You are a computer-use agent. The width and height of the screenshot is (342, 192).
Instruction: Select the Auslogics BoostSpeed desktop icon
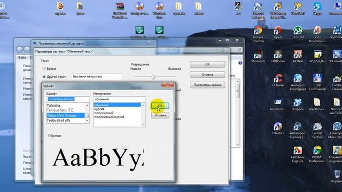pyautogui.click(x=298, y=82)
